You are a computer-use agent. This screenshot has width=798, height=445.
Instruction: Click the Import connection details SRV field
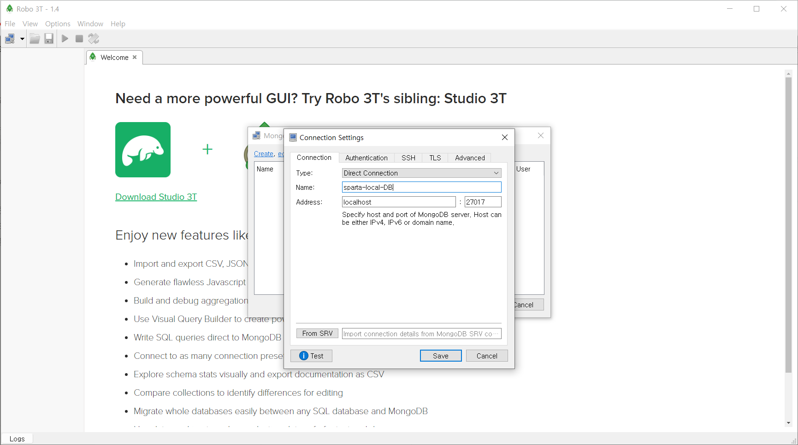click(421, 334)
